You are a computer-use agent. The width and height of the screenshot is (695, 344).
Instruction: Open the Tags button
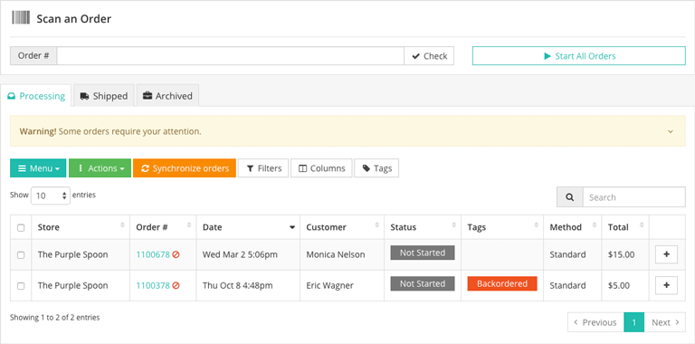coord(376,168)
